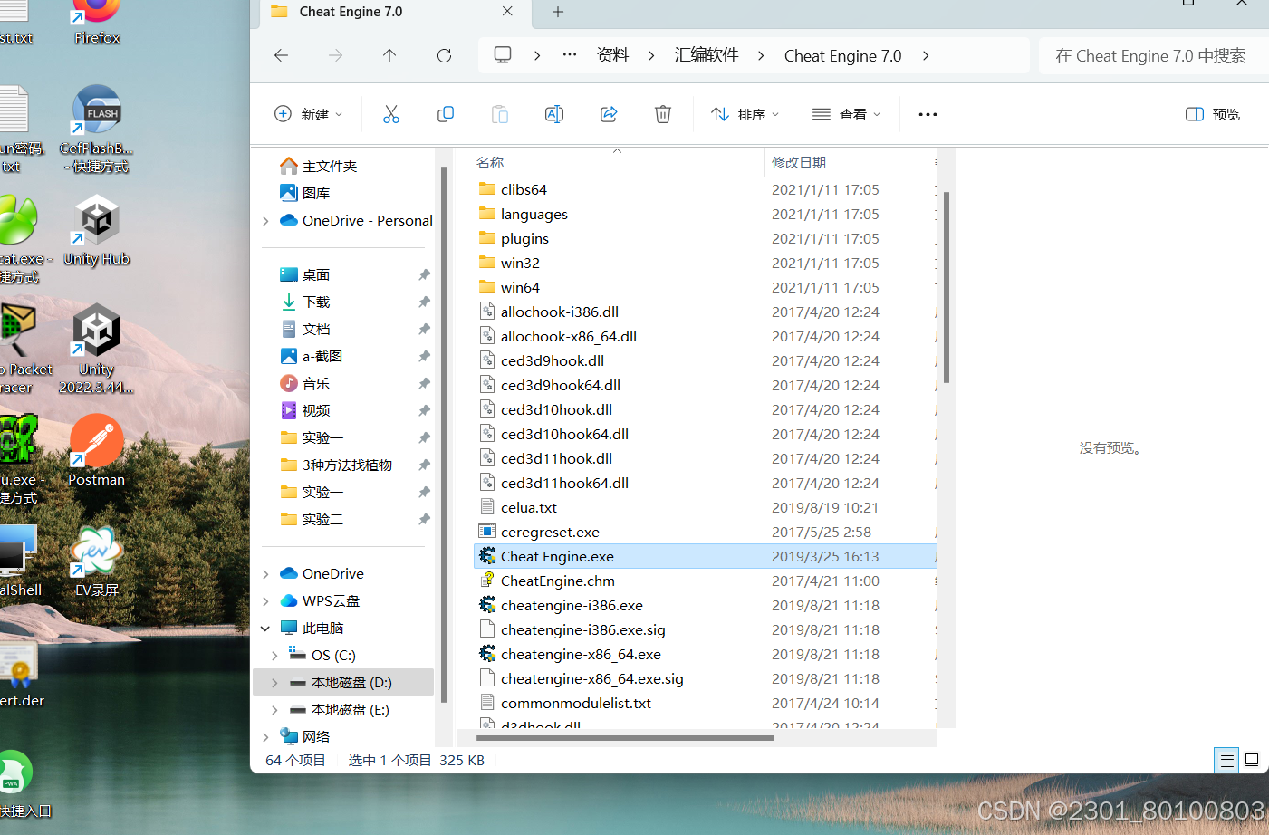Screen dimensions: 1269x835
Task: Select commonmodulelist.txt file
Action: 575,703
